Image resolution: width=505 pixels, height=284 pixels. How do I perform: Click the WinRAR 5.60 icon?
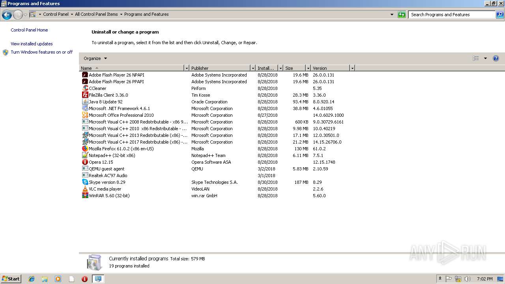click(85, 196)
